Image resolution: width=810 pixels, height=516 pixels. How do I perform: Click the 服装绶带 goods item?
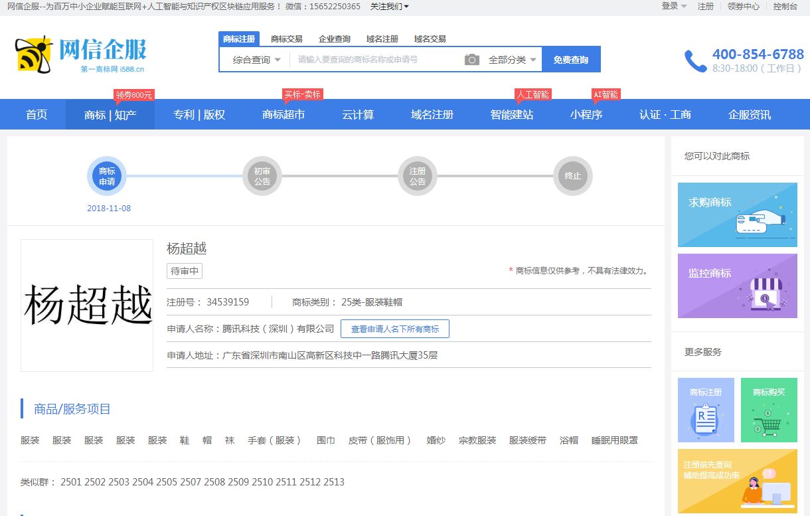528,440
